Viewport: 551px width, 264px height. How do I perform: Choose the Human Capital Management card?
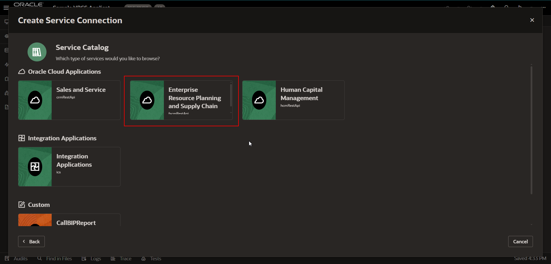(x=293, y=100)
